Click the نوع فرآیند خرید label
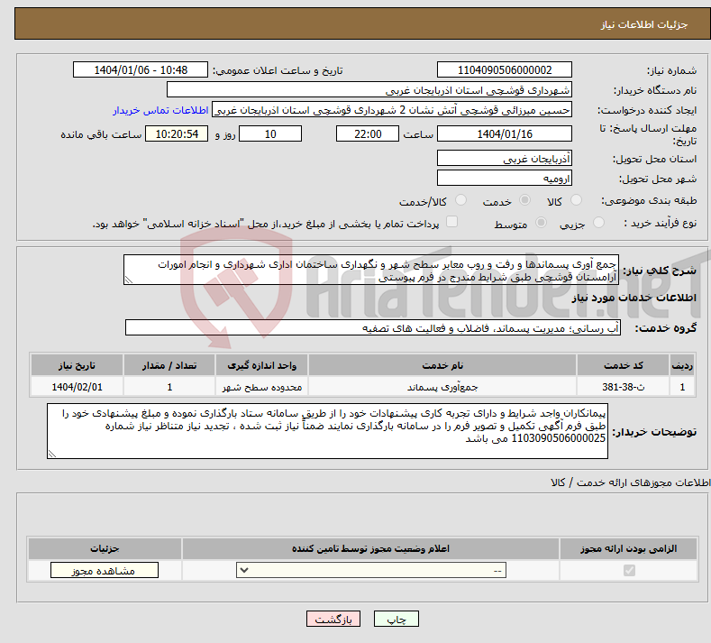 (661, 223)
